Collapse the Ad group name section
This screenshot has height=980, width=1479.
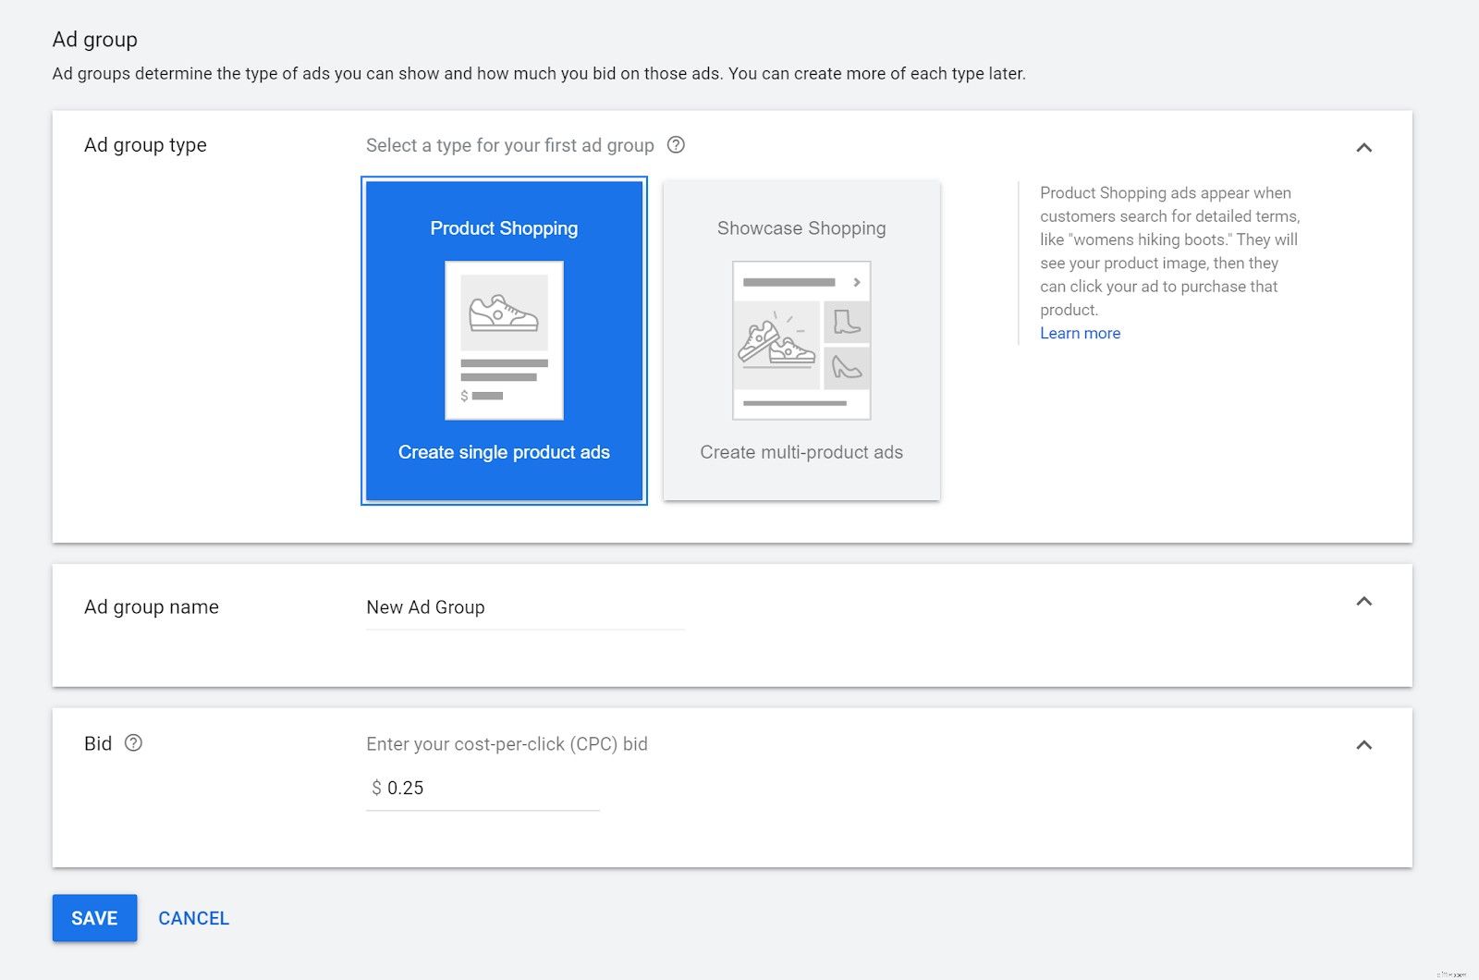(1364, 601)
